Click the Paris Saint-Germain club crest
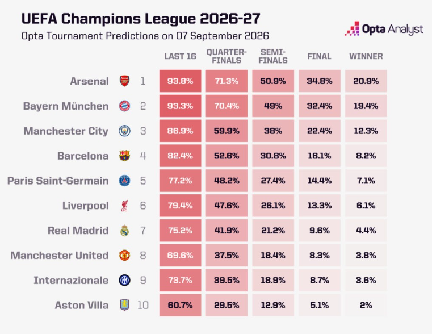This screenshot has width=432, height=334. pos(124,181)
